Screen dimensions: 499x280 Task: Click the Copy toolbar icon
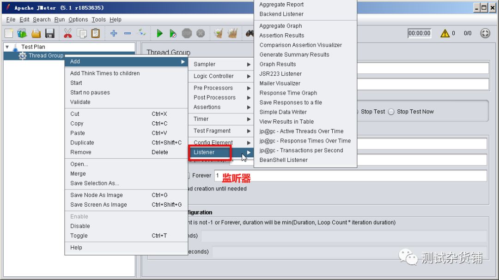[82, 33]
